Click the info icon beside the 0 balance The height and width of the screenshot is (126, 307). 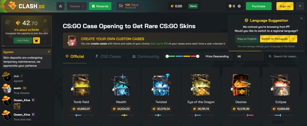pyautogui.click(x=239, y=6)
